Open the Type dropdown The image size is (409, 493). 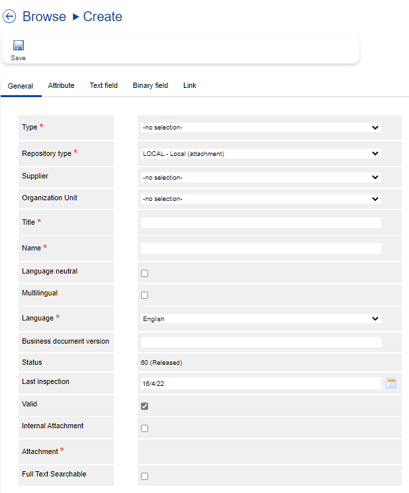(x=261, y=128)
